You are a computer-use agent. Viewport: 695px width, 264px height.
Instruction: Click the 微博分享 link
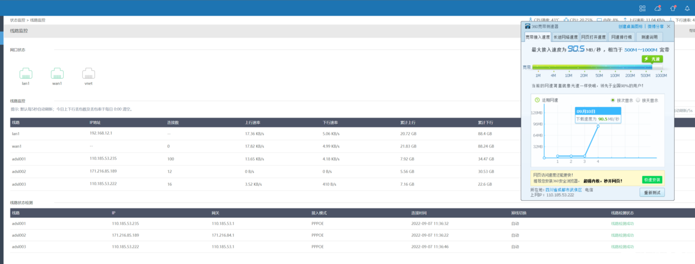click(x=655, y=27)
